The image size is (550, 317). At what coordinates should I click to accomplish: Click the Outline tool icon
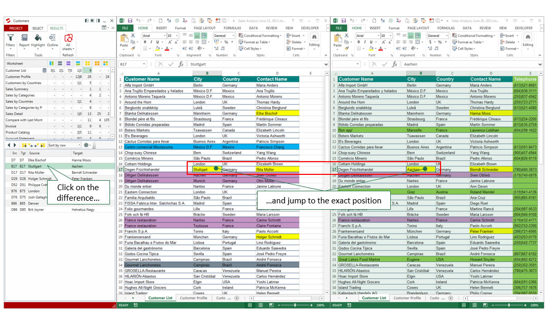coord(52,37)
